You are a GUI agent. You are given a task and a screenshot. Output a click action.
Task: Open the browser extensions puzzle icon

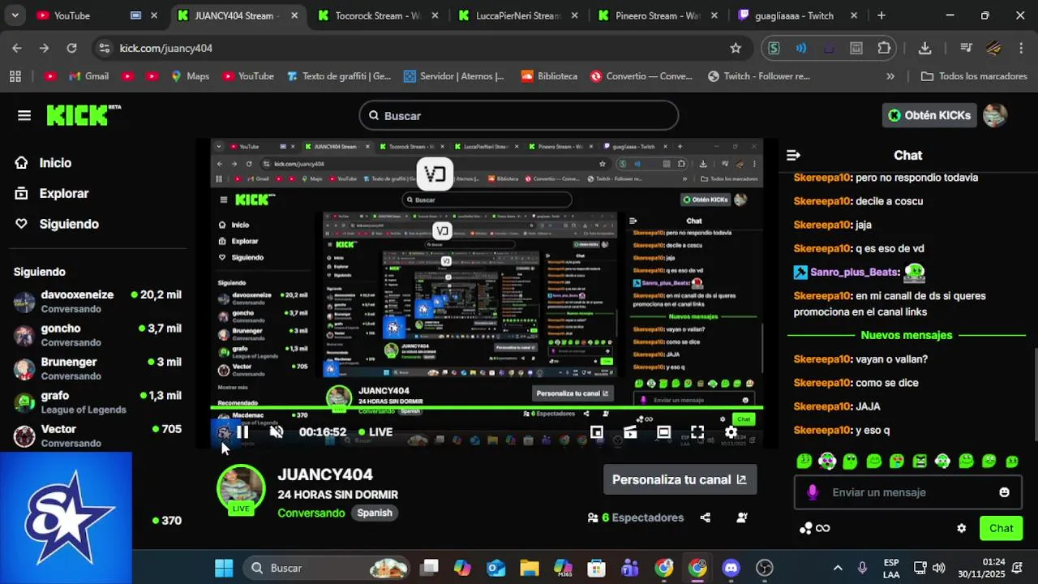884,48
